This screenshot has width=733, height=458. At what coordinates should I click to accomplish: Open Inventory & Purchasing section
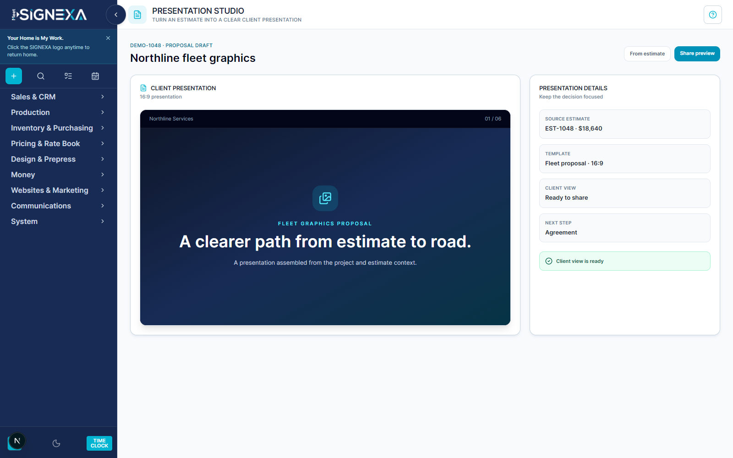(x=58, y=128)
